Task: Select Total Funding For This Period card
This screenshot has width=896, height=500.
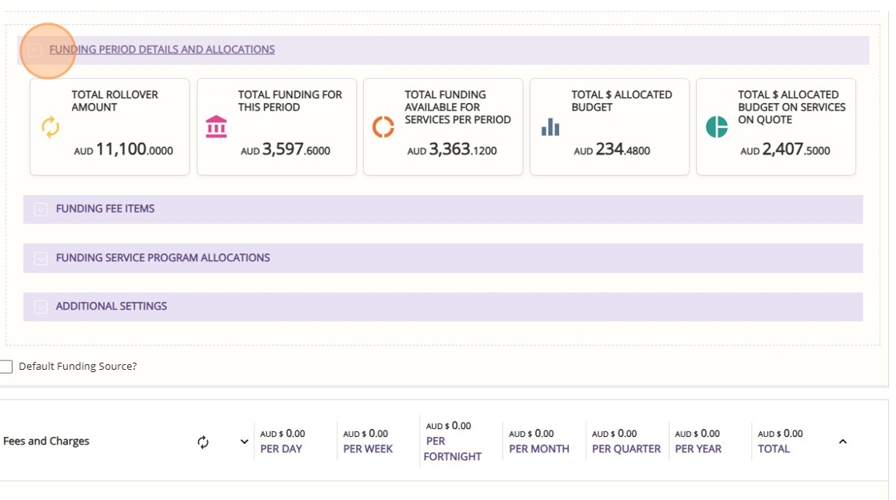Action: point(277,127)
